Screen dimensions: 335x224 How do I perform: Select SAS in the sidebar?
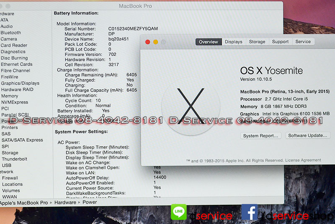[x=6, y=134]
